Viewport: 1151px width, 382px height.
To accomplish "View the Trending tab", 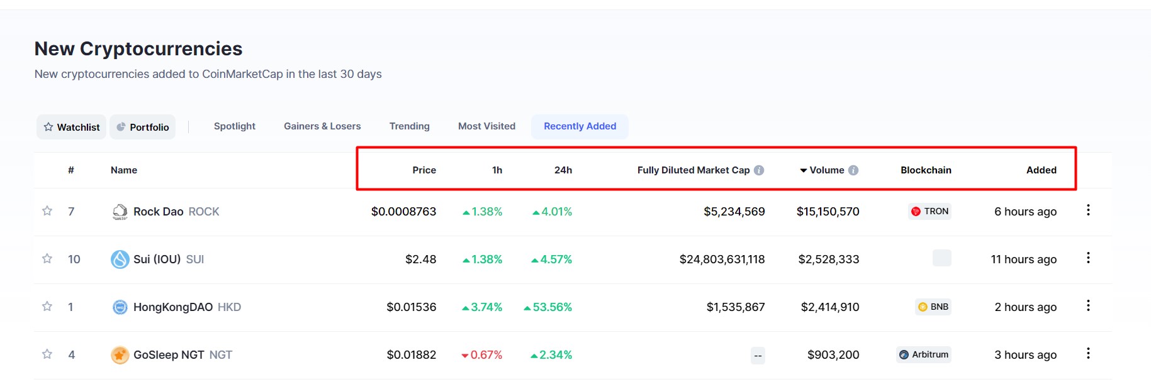I will point(410,126).
